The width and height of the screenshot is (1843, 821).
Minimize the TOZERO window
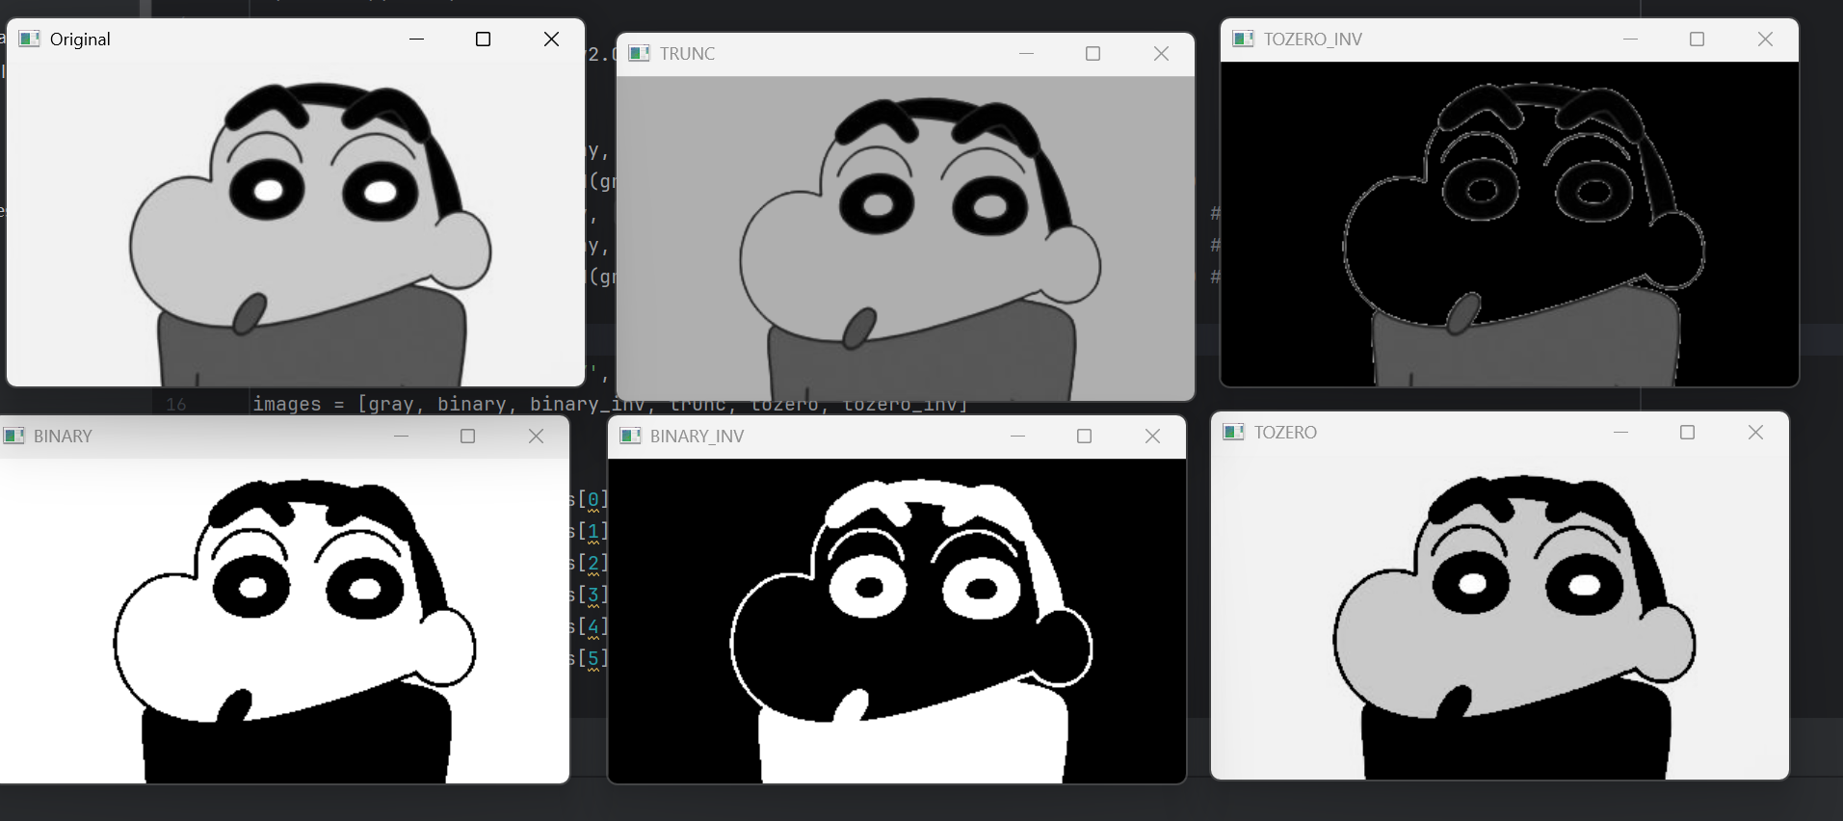pyautogui.click(x=1620, y=432)
